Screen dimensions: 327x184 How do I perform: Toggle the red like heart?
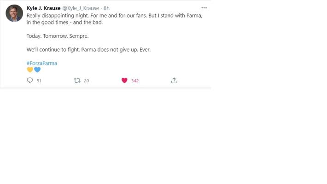pyautogui.click(x=124, y=80)
